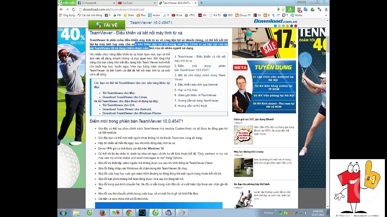387x217 pixels.
Task: Open the review bookmark
Action: pos(154,15)
